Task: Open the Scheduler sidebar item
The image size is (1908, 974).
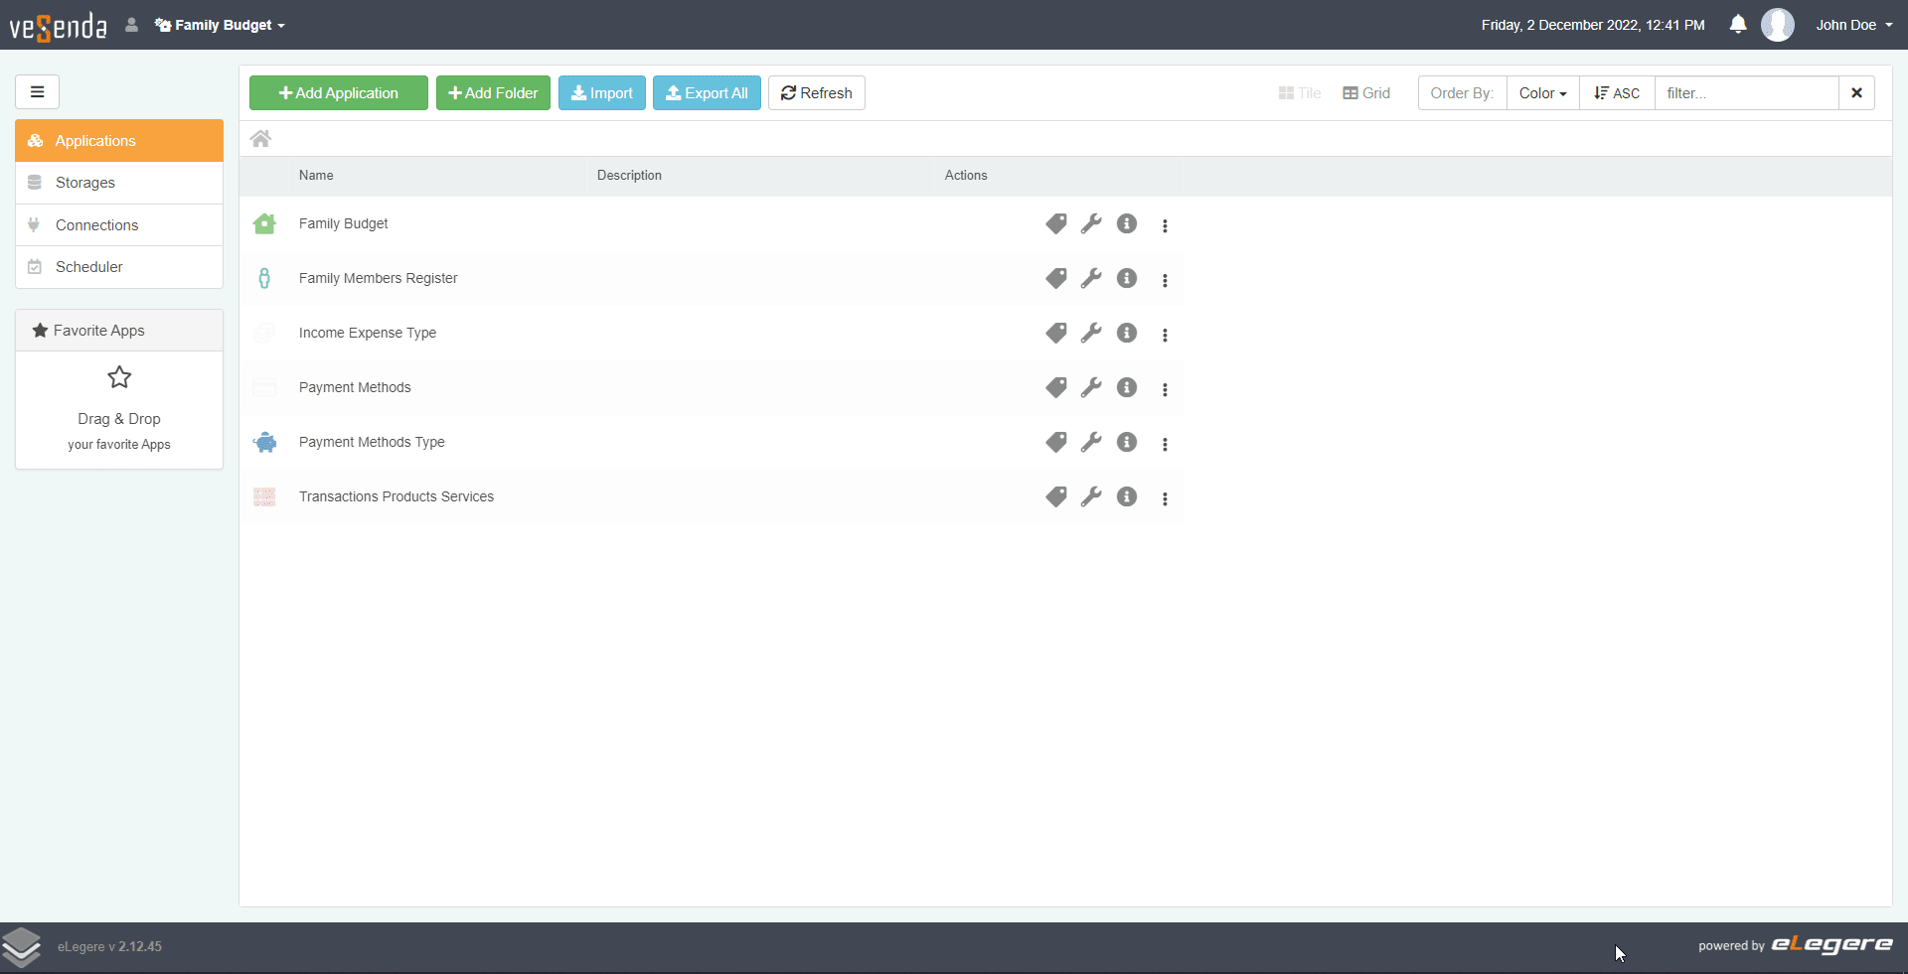Action: pos(89,267)
